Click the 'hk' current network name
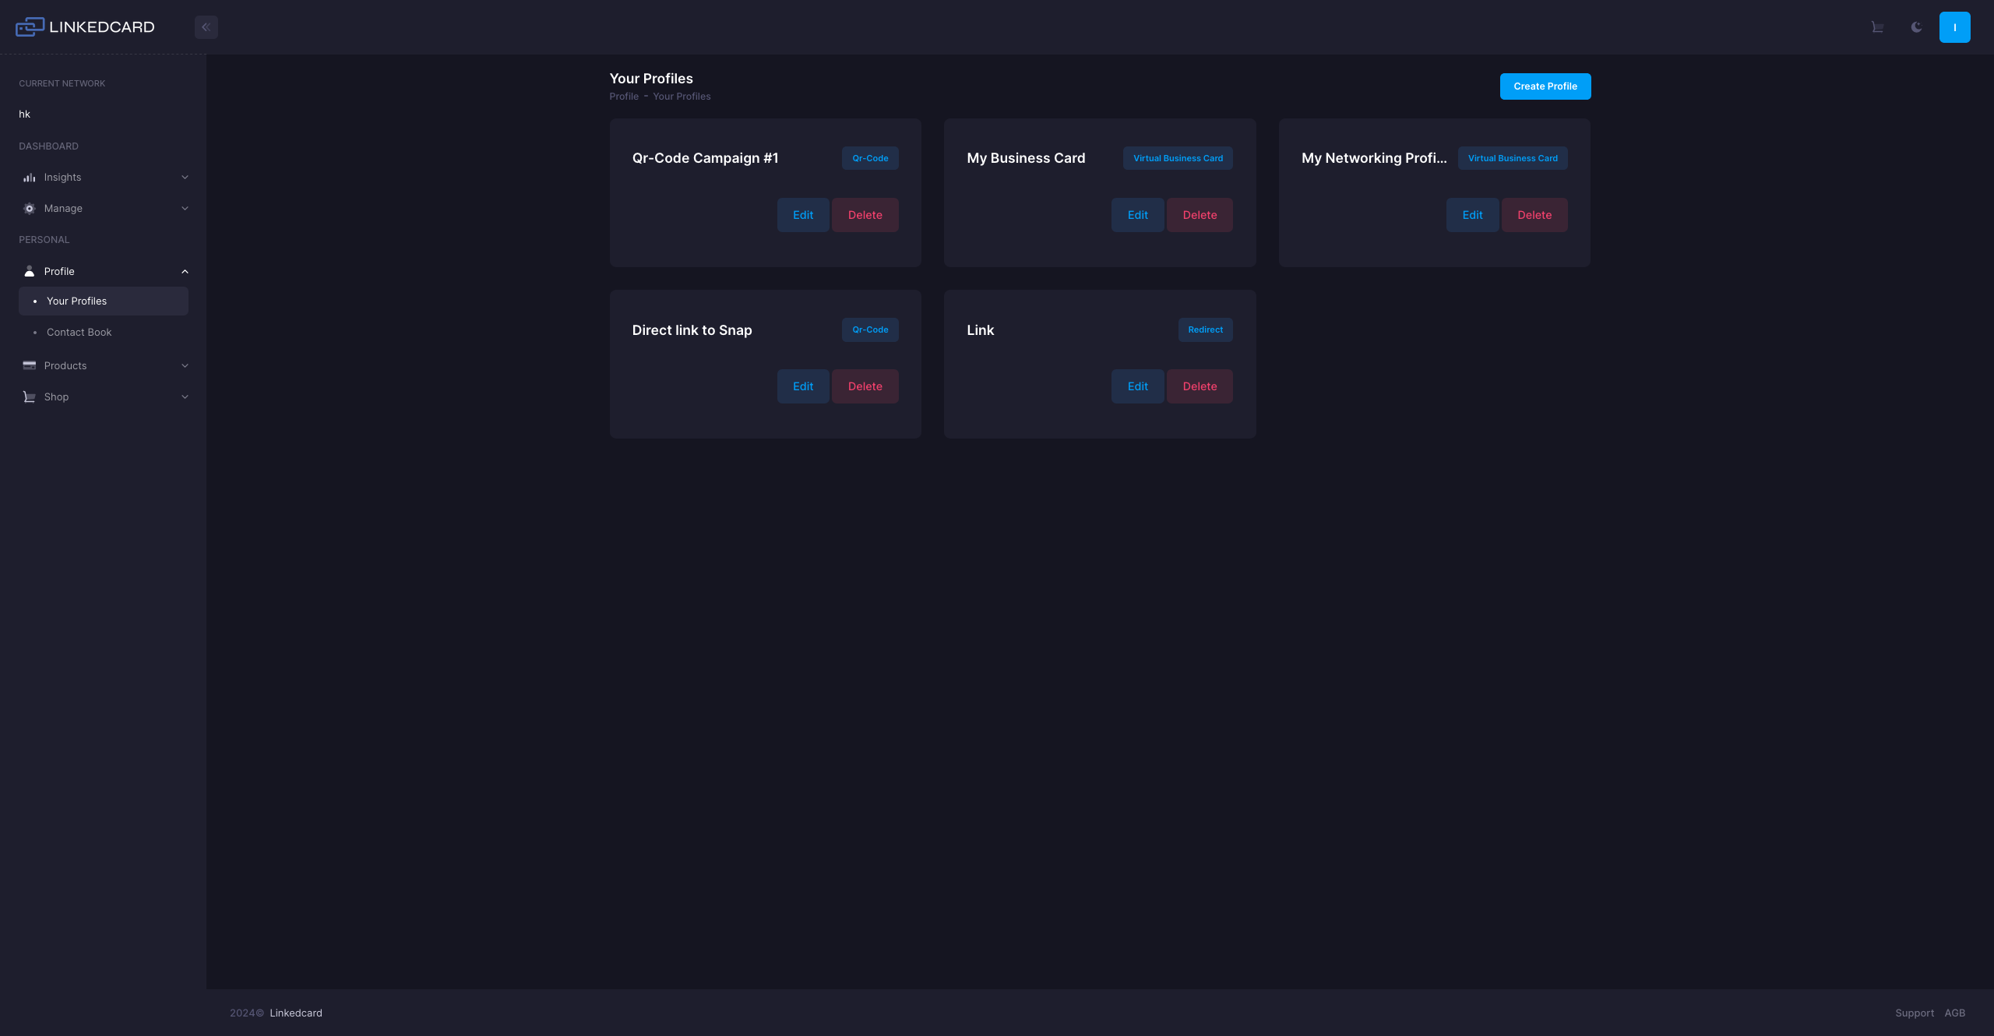The height and width of the screenshot is (1036, 1994). pyautogui.click(x=25, y=114)
